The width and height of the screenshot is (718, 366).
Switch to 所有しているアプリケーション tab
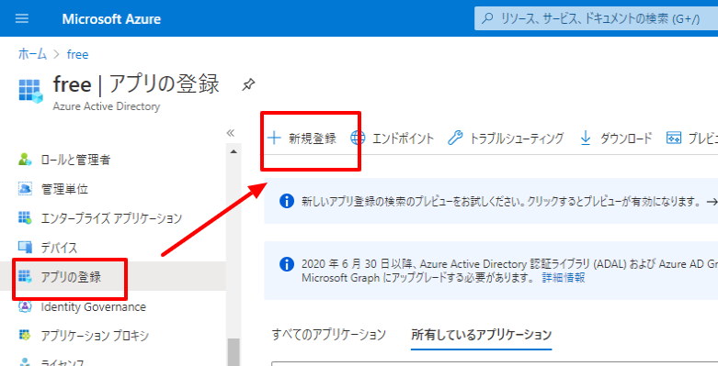click(481, 335)
